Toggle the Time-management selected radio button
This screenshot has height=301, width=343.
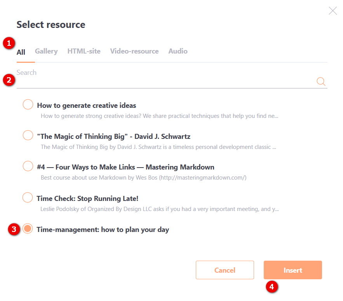pos(28,228)
